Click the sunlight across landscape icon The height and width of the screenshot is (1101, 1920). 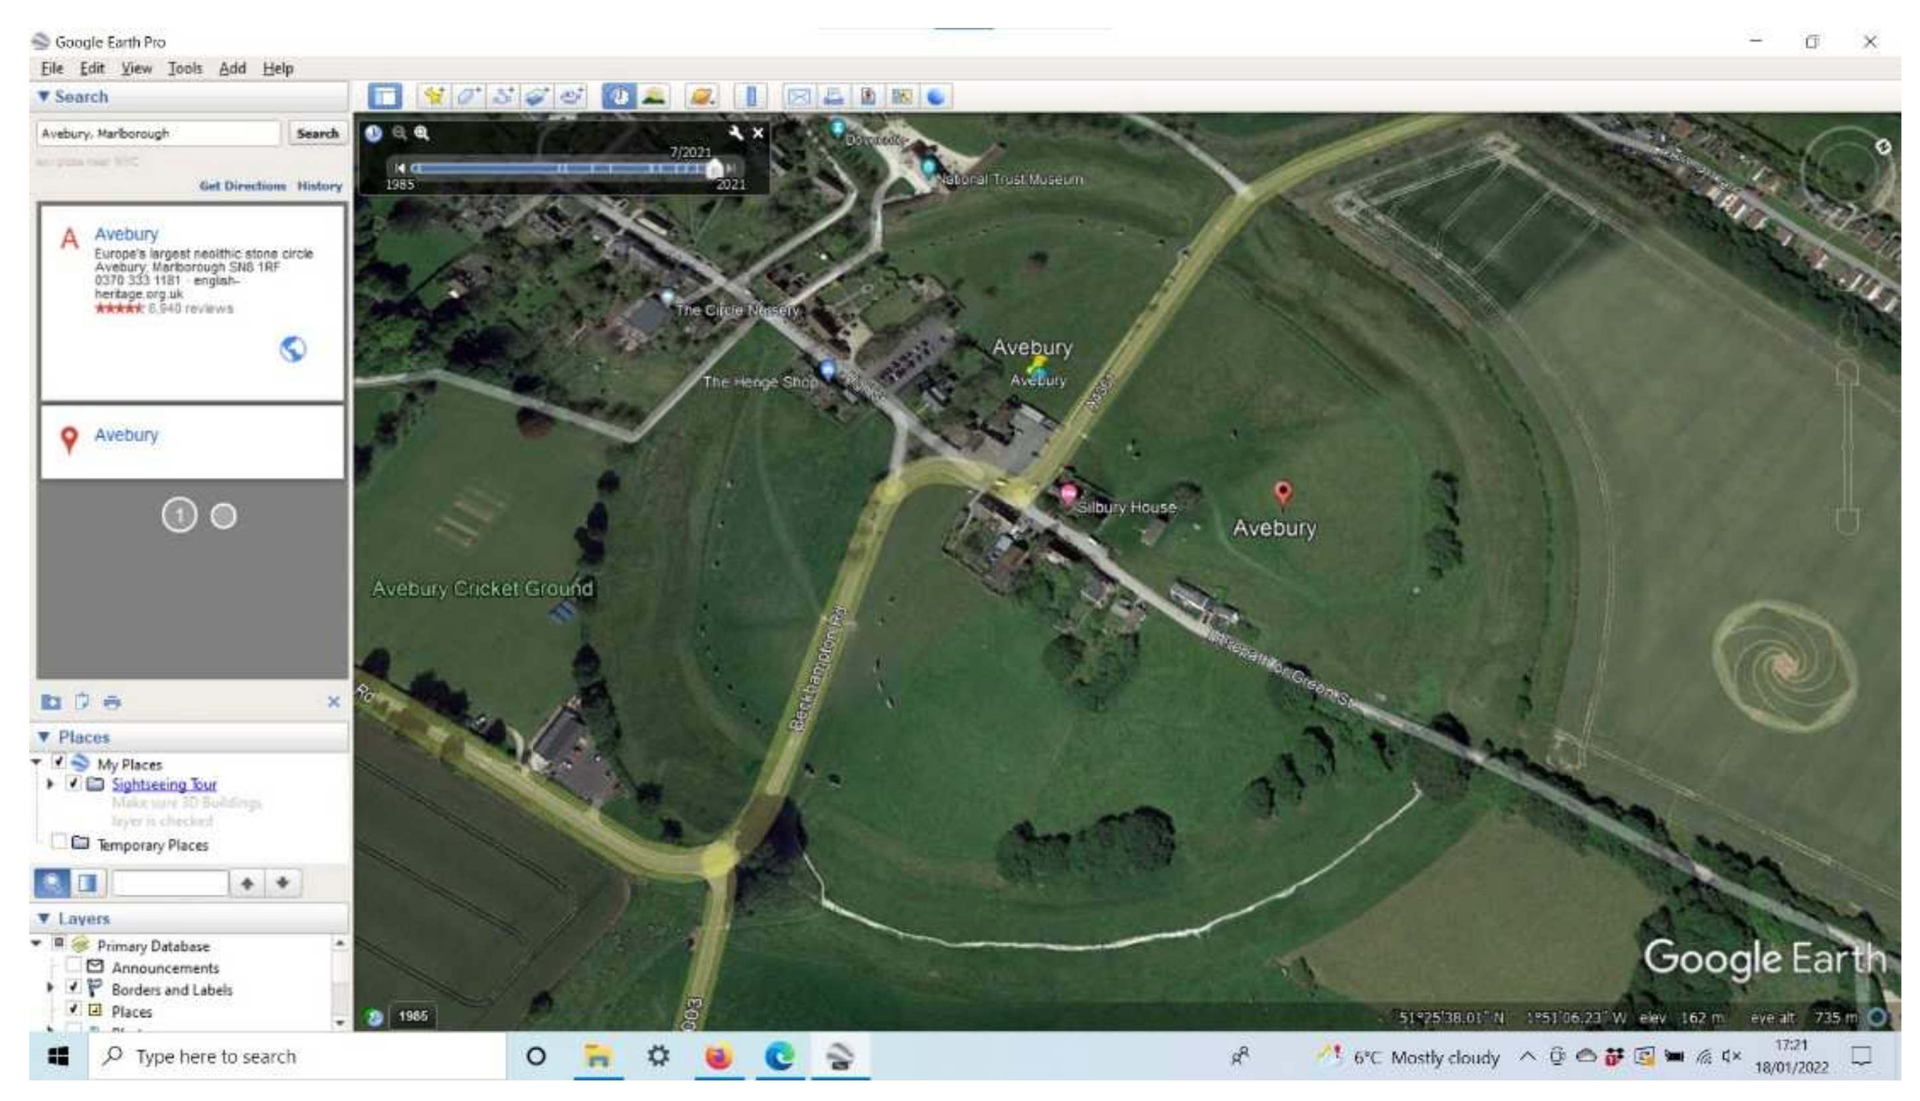654,97
